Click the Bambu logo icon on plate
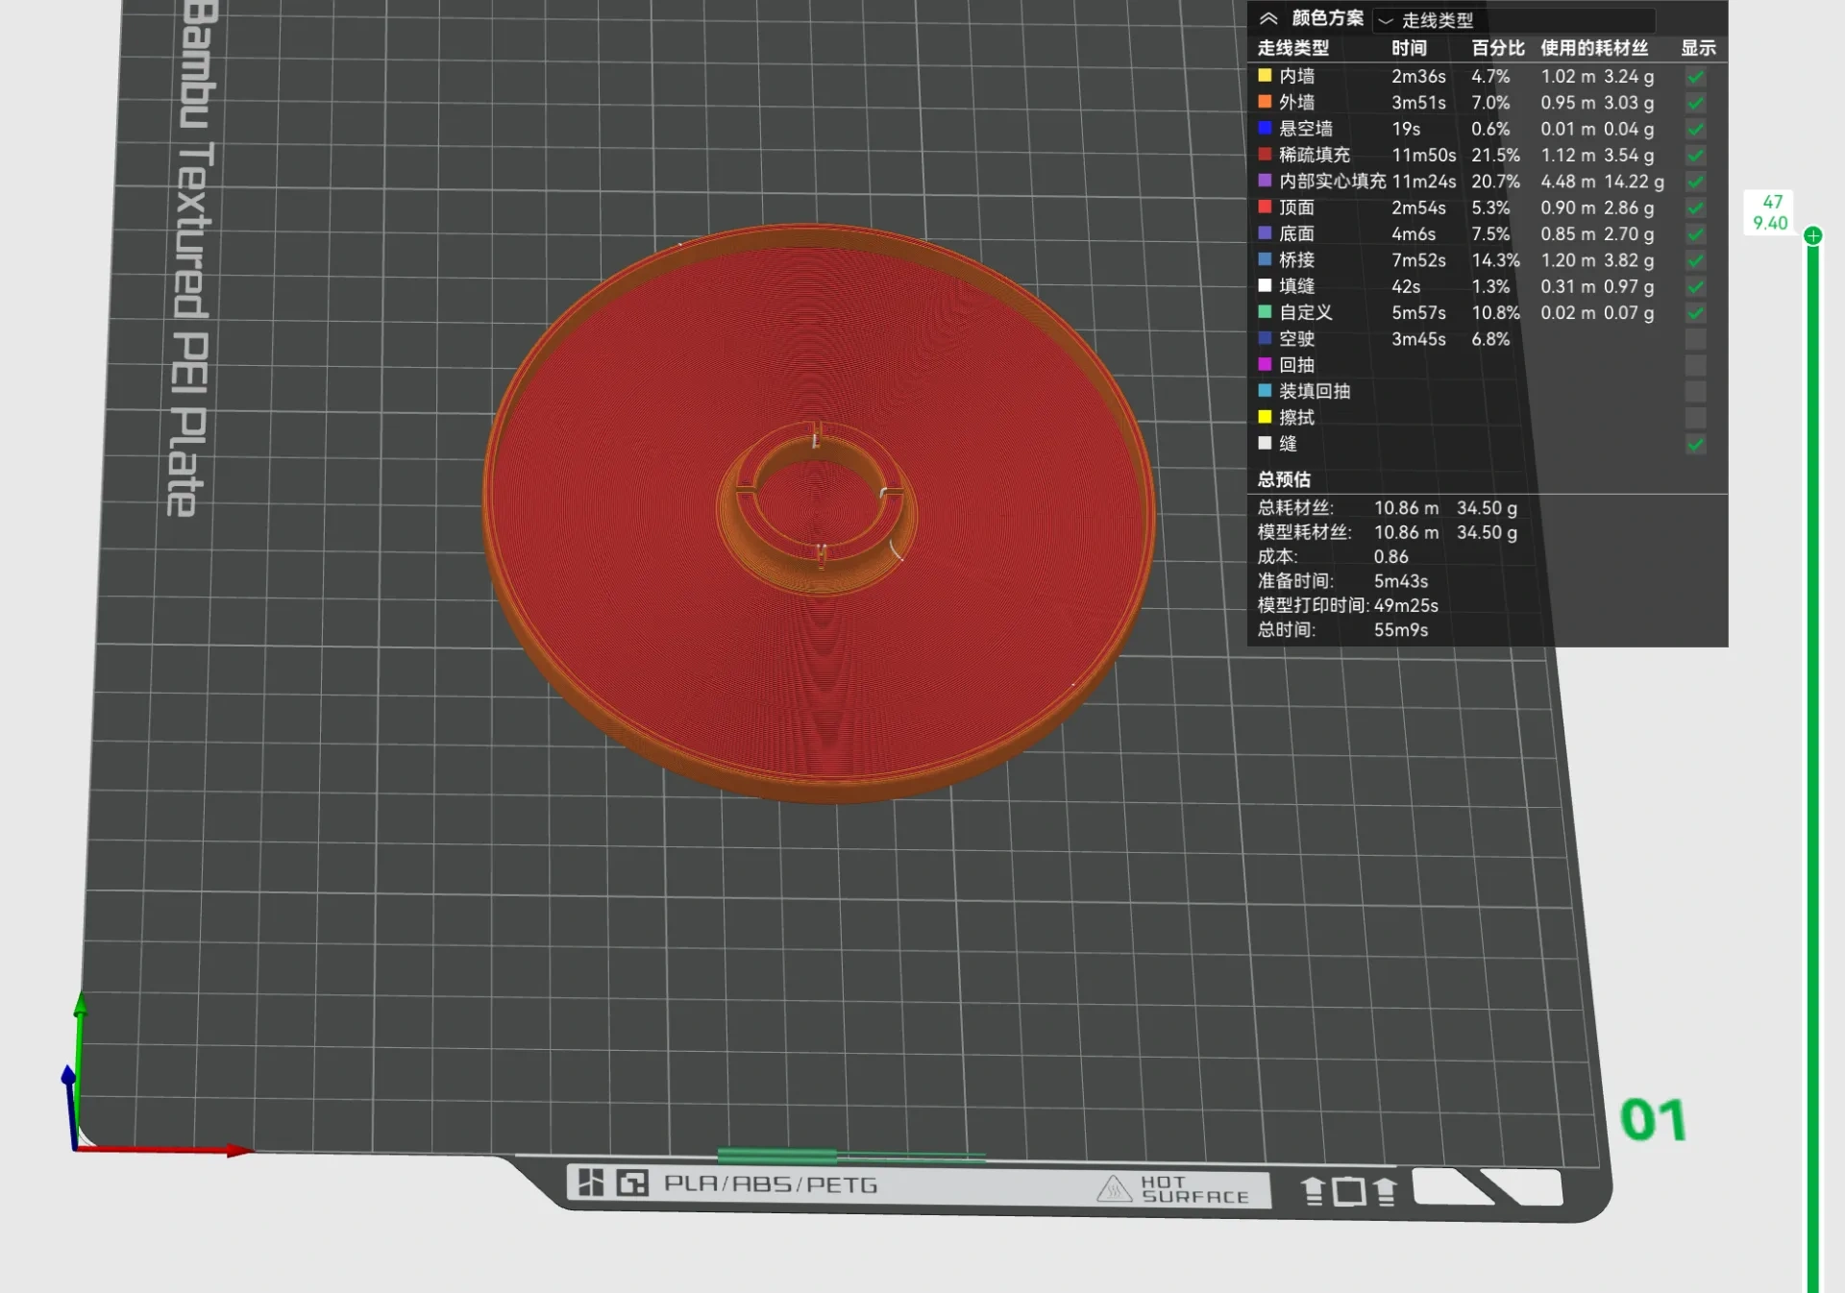Screen dimensions: 1845x1293 [x=591, y=1183]
